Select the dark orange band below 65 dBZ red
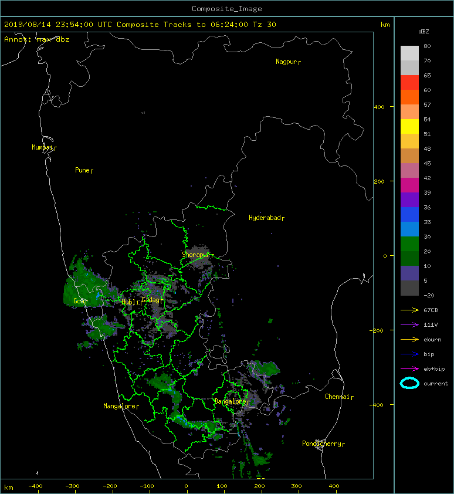The height and width of the screenshot is (494, 454). pyautogui.click(x=409, y=97)
